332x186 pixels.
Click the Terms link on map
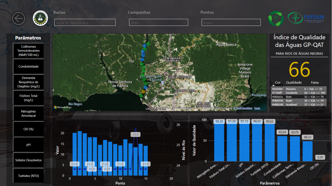pyautogui.click(x=257, y=108)
